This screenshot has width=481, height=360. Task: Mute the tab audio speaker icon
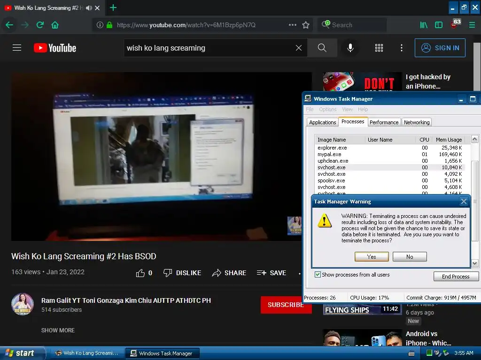click(89, 8)
